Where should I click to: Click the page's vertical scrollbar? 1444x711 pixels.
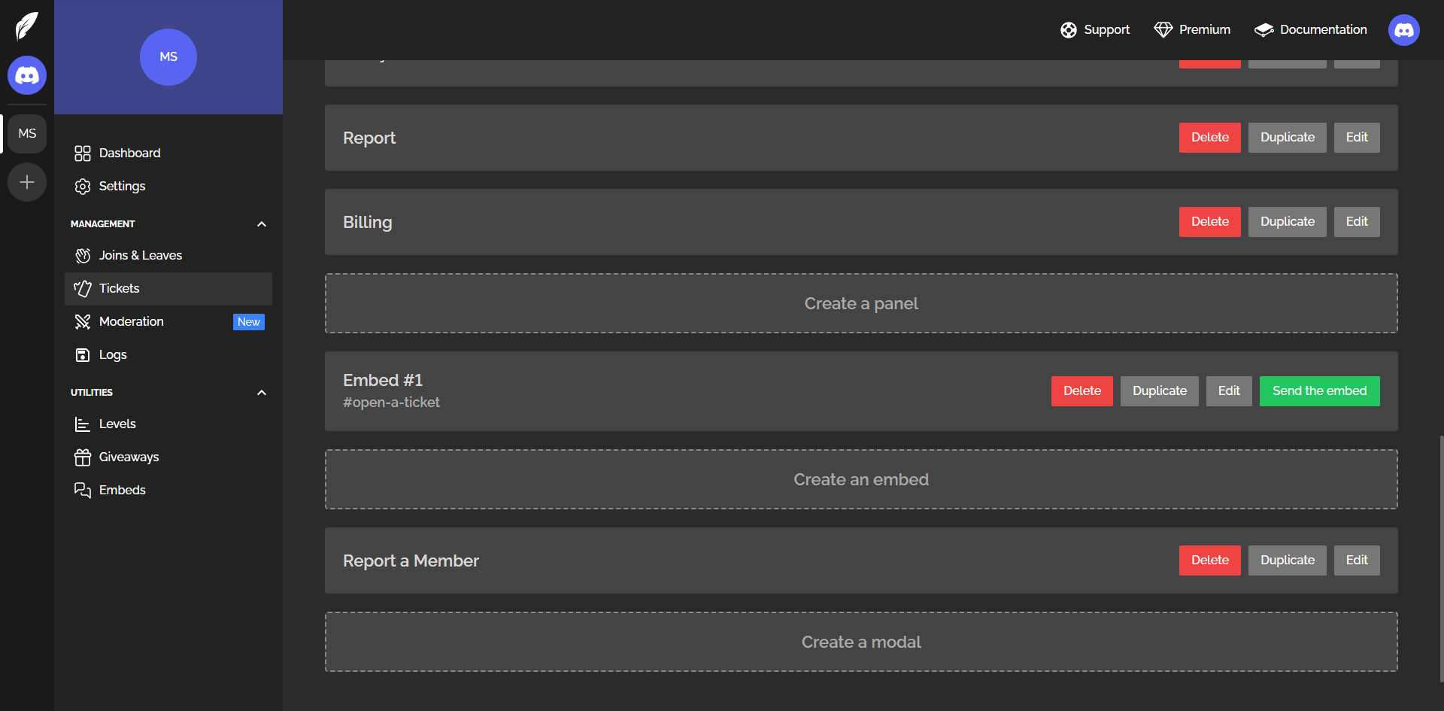point(1440,557)
